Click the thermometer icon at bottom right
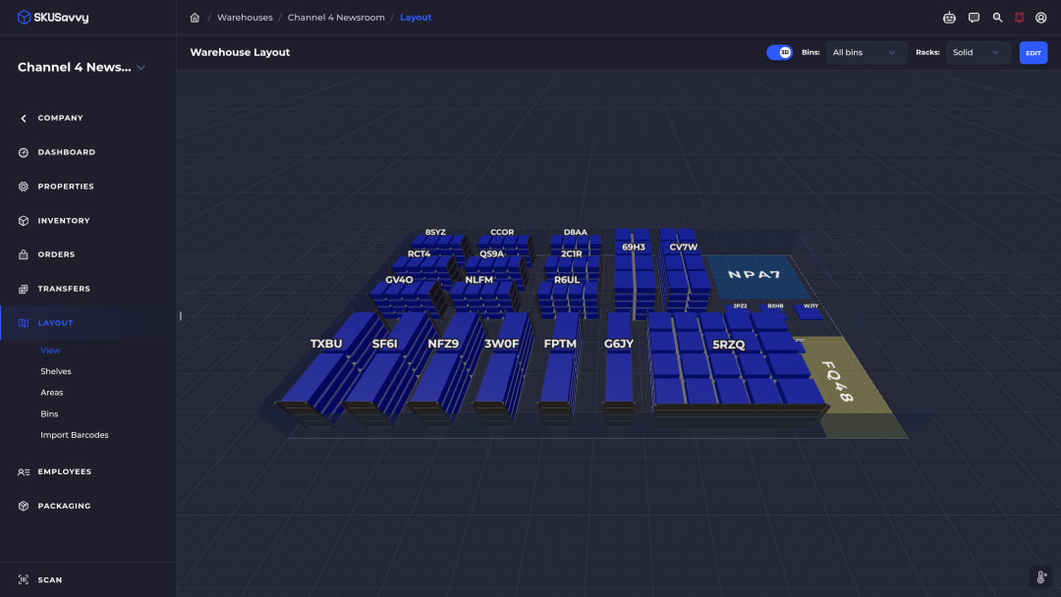Image resolution: width=1061 pixels, height=597 pixels. [1041, 577]
